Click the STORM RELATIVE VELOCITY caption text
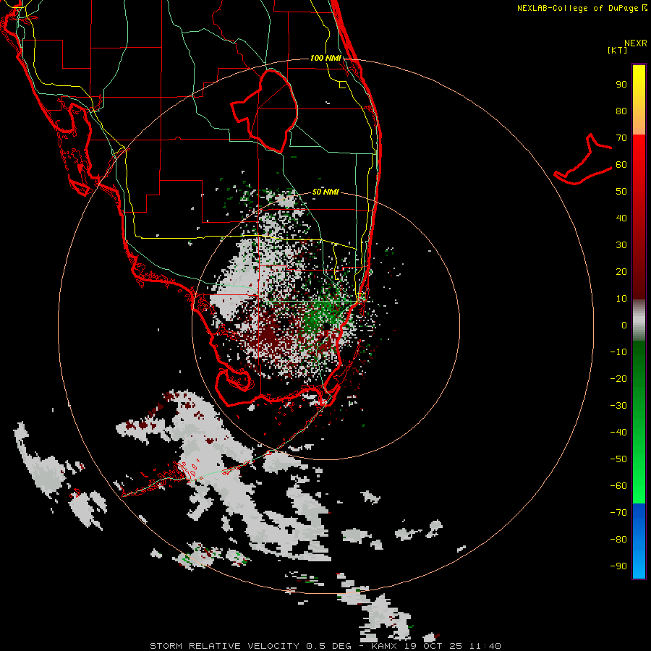The image size is (651, 651). click(x=224, y=646)
